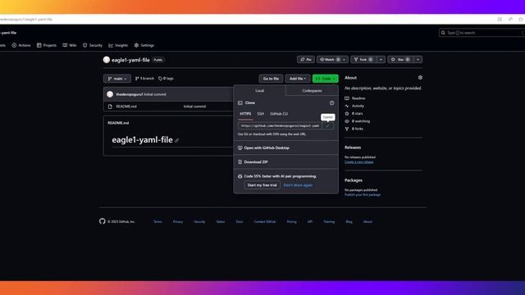The width and height of the screenshot is (525, 295).
Task: Open the Add file dropdown
Action: click(x=298, y=79)
